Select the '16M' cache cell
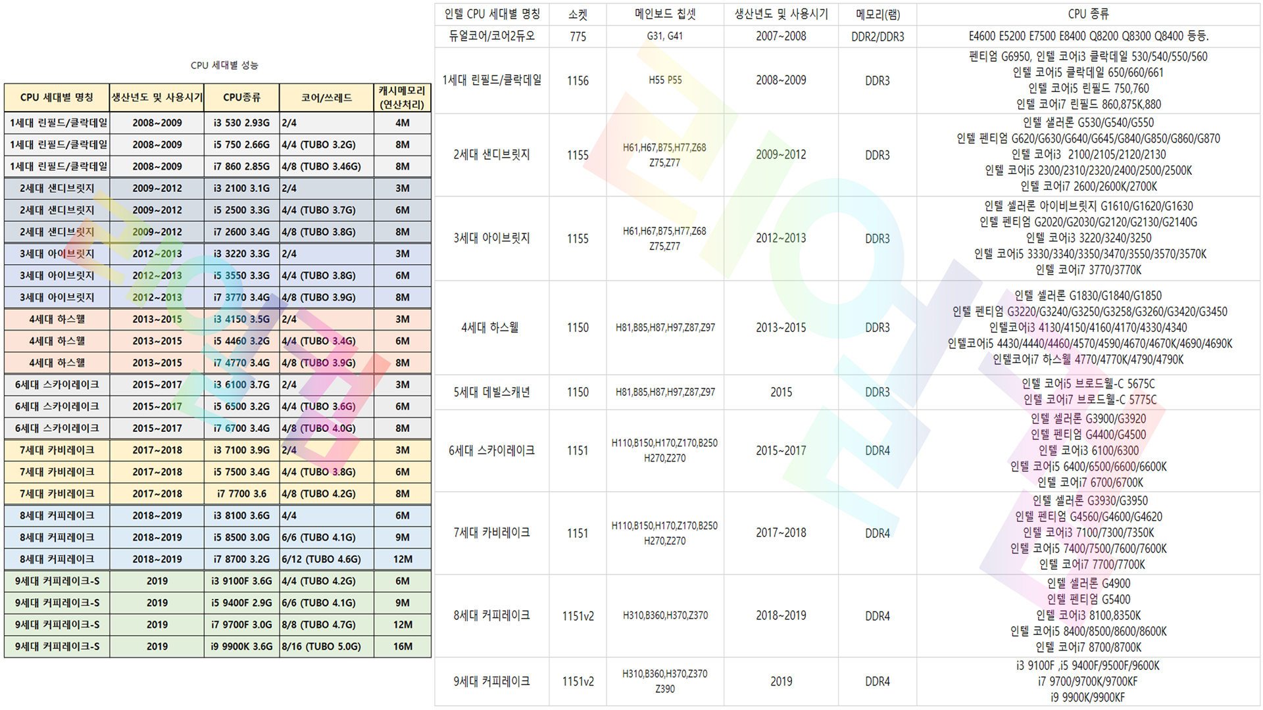1263x710 pixels. [x=403, y=646]
